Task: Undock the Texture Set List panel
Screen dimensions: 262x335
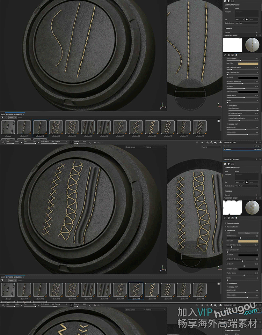Action: point(257,142)
